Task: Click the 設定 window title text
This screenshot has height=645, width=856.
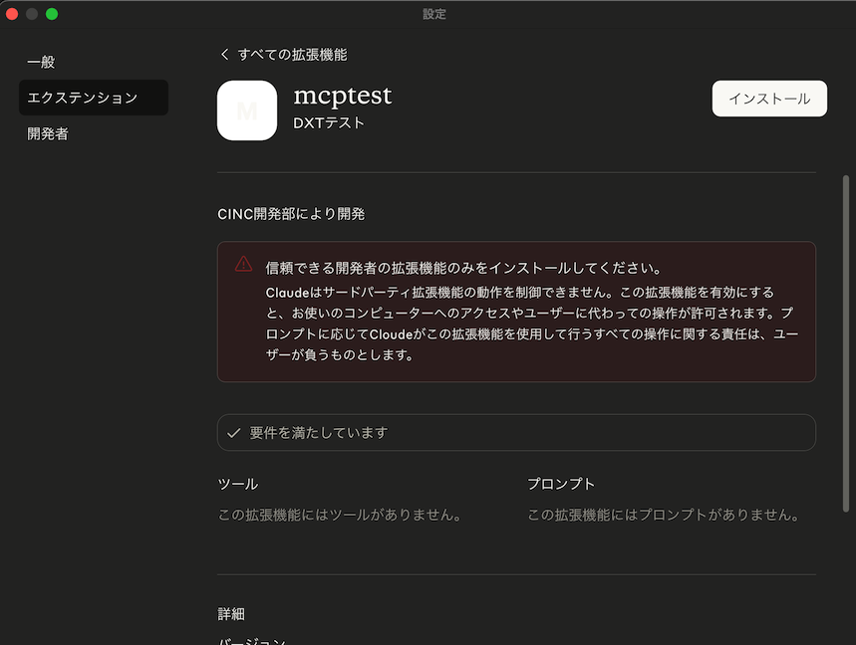Action: click(x=434, y=14)
